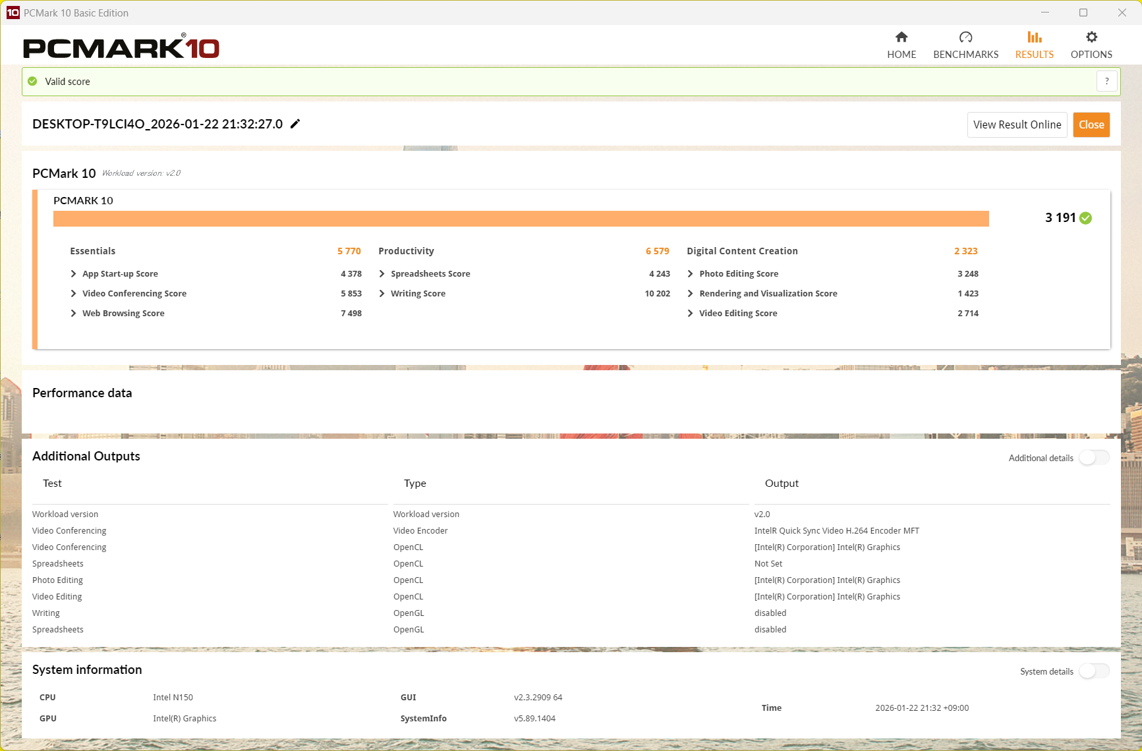This screenshot has height=751, width=1142.
Task: Click the orange PCMark 10 score bar
Action: (521, 219)
